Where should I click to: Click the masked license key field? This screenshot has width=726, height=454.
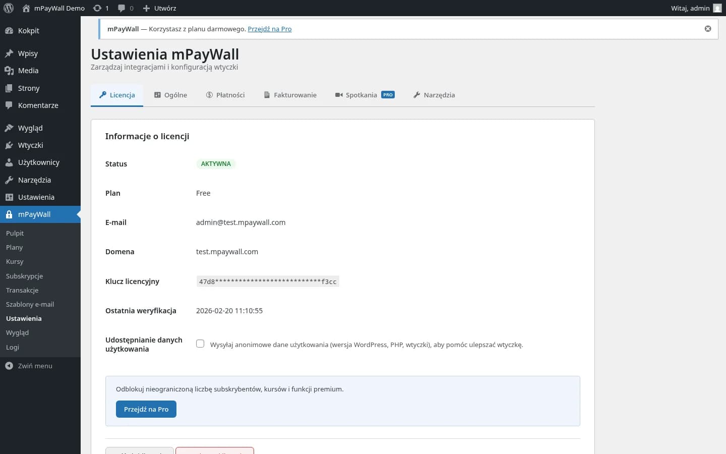coord(267,281)
